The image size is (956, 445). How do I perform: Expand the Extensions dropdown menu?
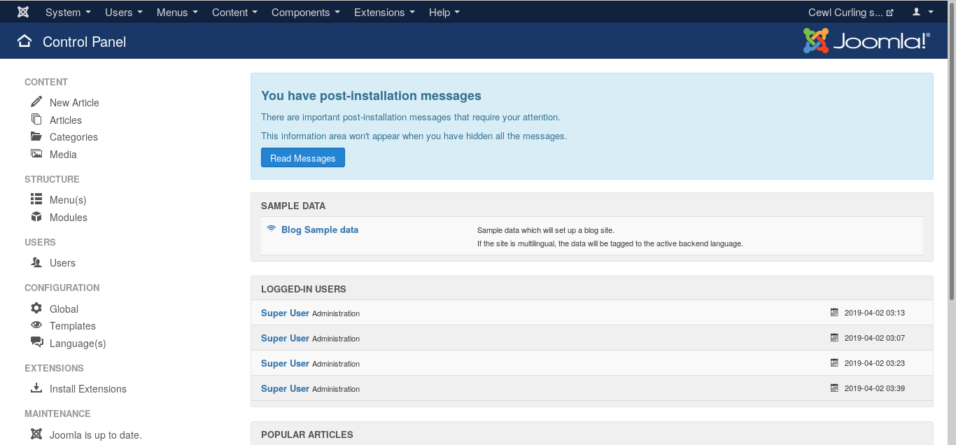tap(384, 12)
